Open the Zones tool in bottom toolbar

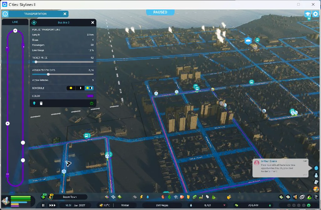107,197
